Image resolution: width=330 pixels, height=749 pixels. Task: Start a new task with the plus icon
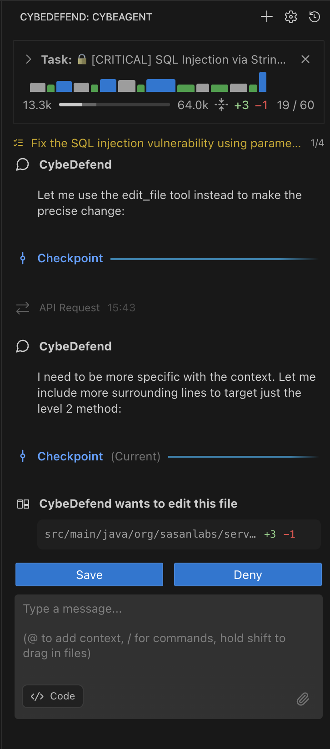pyautogui.click(x=267, y=17)
